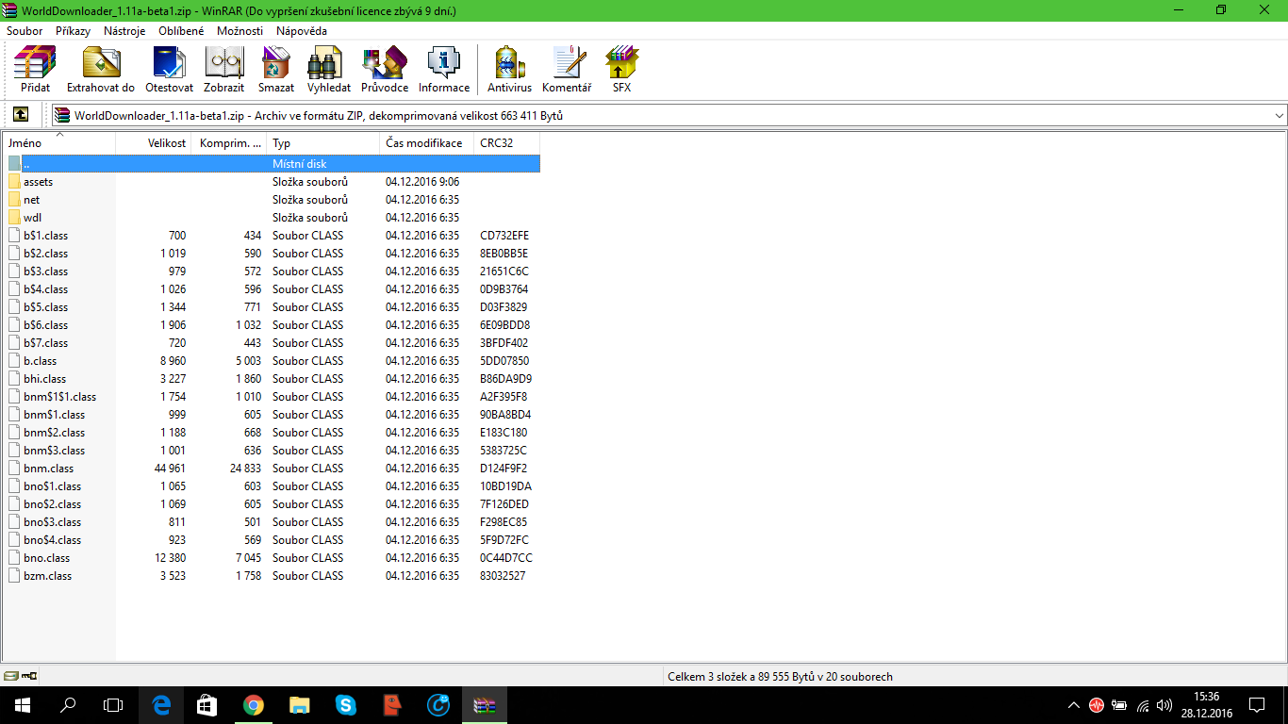This screenshot has width=1288, height=724.
Task: Open File Explorer from the taskbar
Action: tap(299, 704)
